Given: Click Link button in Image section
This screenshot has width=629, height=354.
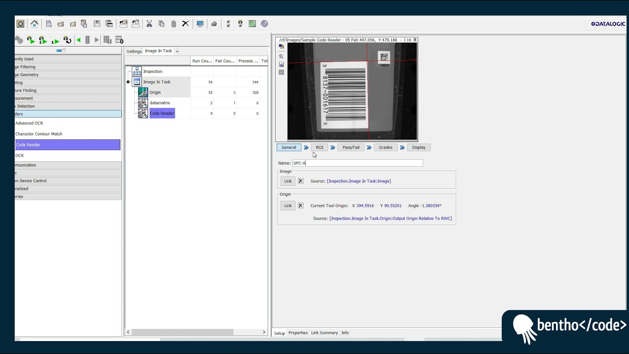Looking at the screenshot, I should tap(288, 181).
